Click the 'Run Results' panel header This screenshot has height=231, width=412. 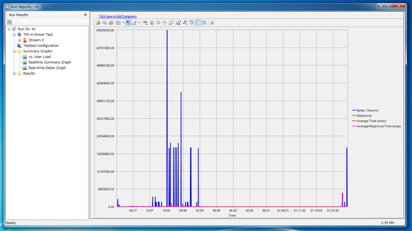19,15
